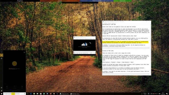Open File Explorer from the taskbar
This screenshot has width=169, height=95.
[37, 94]
